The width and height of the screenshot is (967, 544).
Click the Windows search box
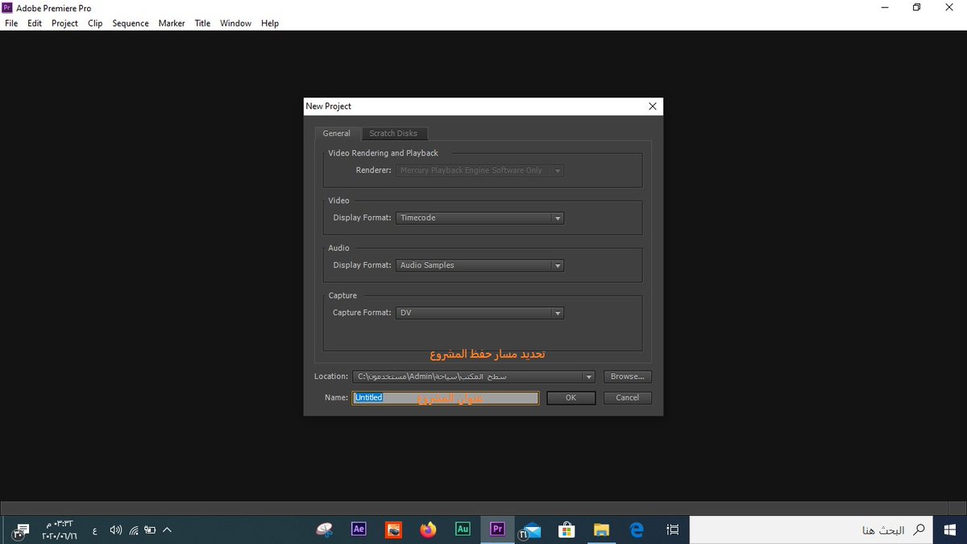click(811, 530)
